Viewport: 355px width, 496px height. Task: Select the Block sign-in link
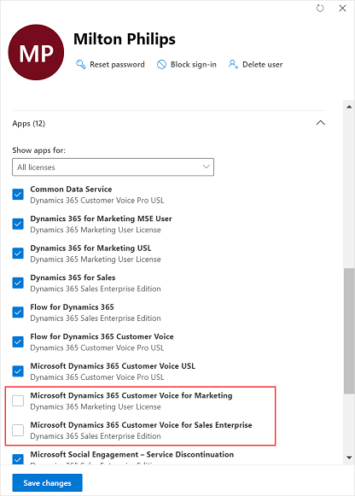click(x=194, y=65)
